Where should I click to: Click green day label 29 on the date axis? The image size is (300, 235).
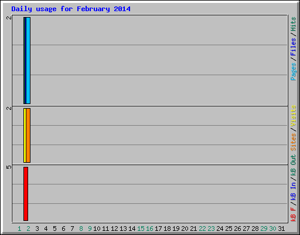(264, 229)
